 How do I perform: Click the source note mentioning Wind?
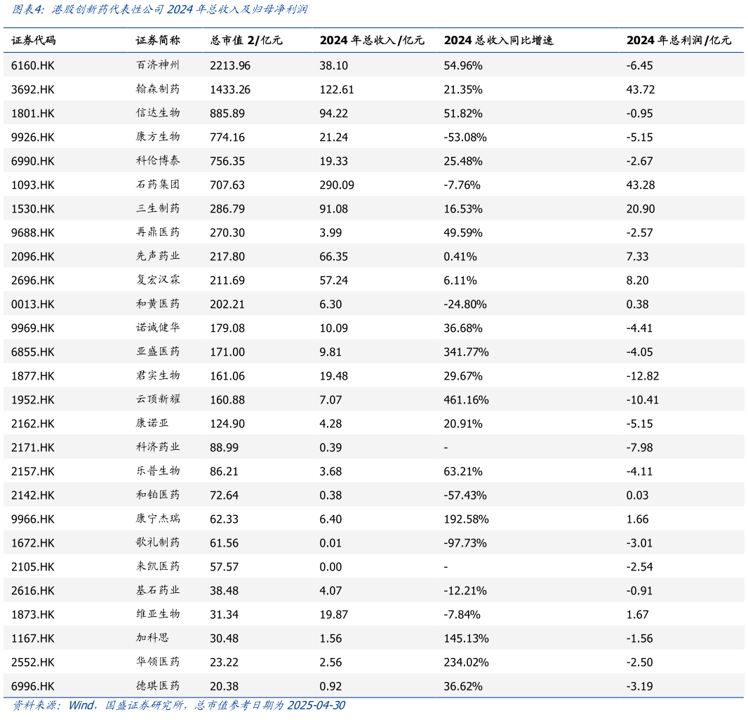179,705
